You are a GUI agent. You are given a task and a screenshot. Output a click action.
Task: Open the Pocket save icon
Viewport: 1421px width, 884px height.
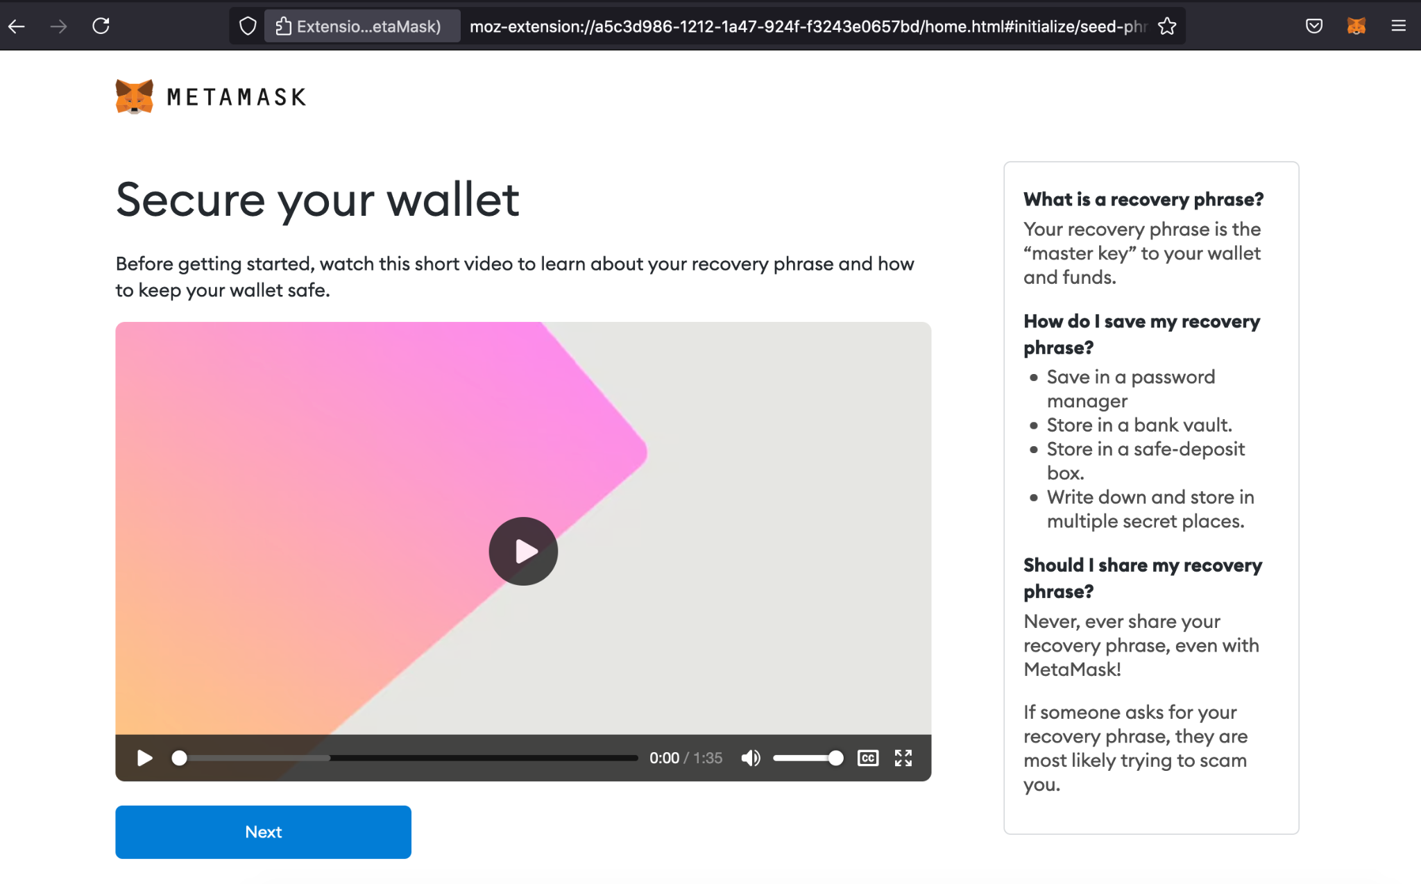pos(1313,26)
